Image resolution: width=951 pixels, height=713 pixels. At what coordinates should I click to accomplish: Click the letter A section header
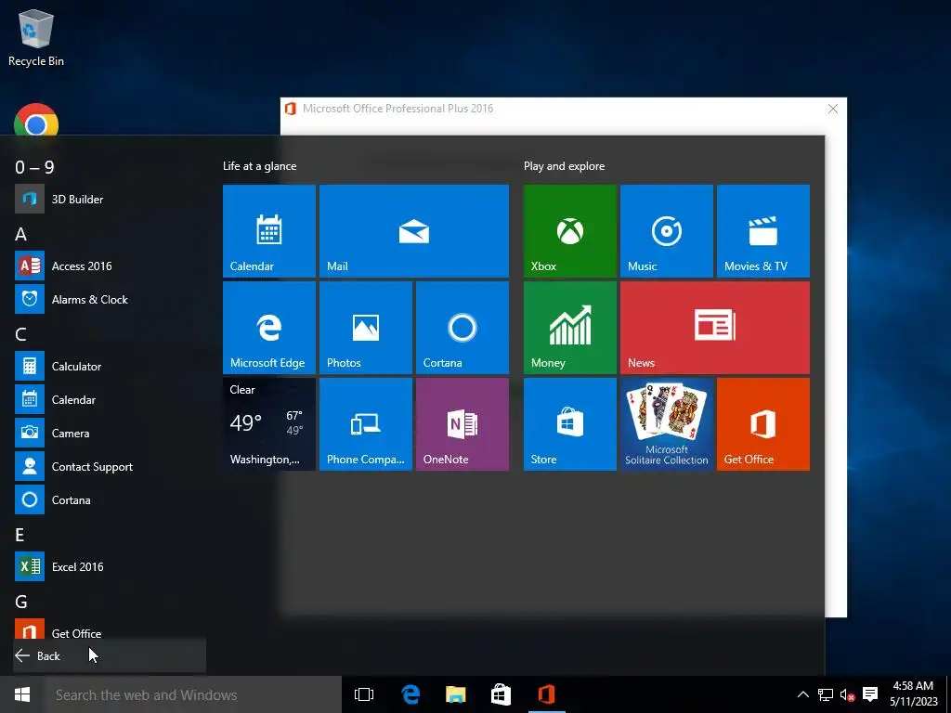[20, 234]
